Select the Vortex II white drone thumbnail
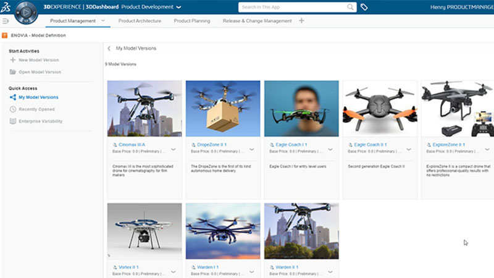Screen dimensions: 494x278 [x=144, y=231]
